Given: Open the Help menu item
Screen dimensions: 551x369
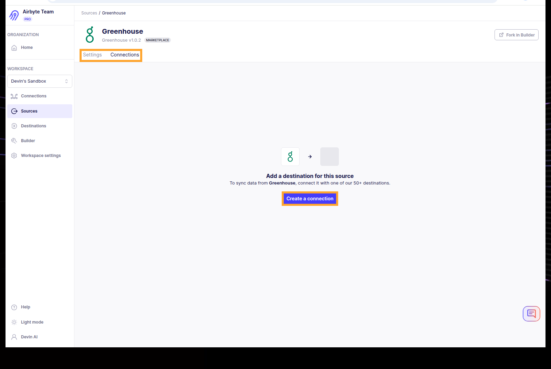Looking at the screenshot, I should point(40,307).
